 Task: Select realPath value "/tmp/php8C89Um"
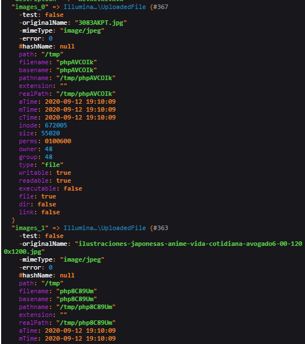[86, 323]
